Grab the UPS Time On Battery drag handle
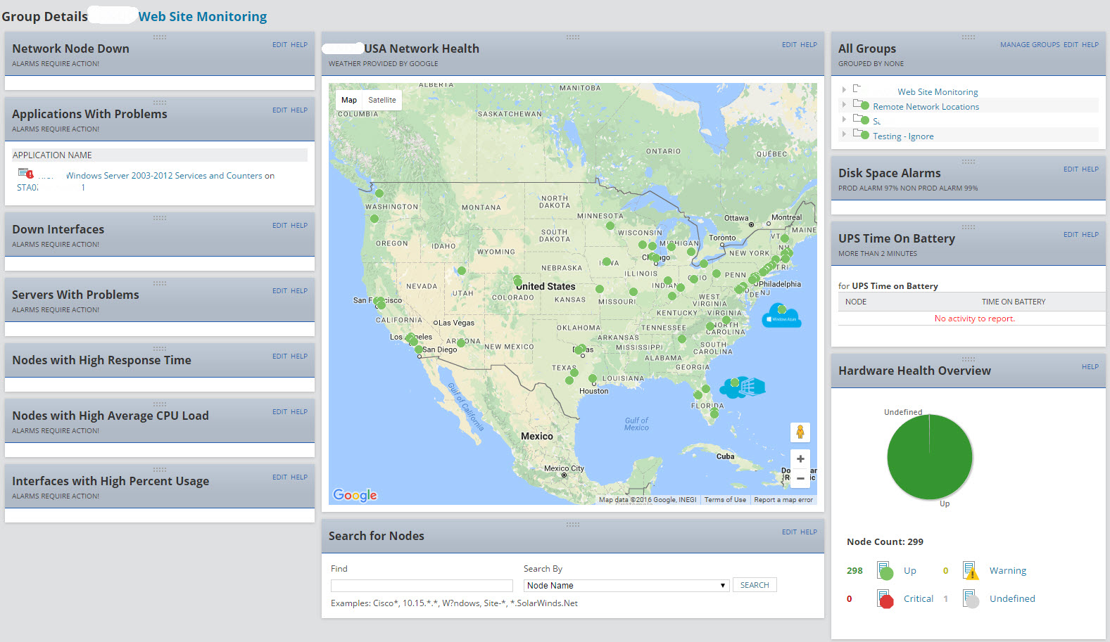The width and height of the screenshot is (1110, 642). coord(969,227)
